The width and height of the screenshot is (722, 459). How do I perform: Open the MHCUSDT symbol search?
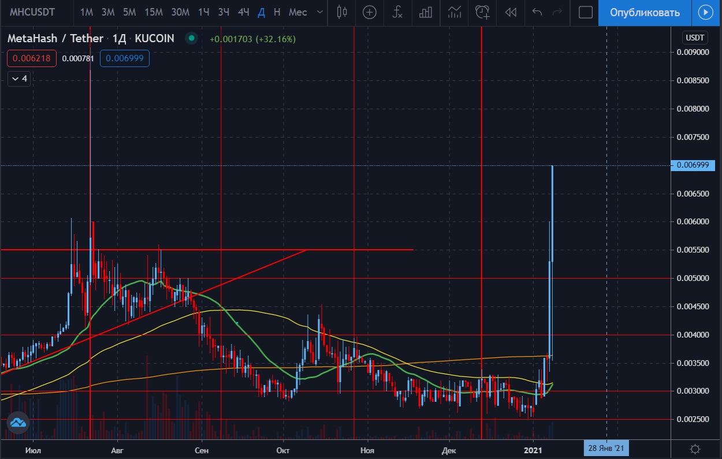[32, 12]
